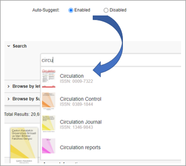
Task: Select the Disabled auto-suggest radio button
Action: pyautogui.click(x=106, y=10)
